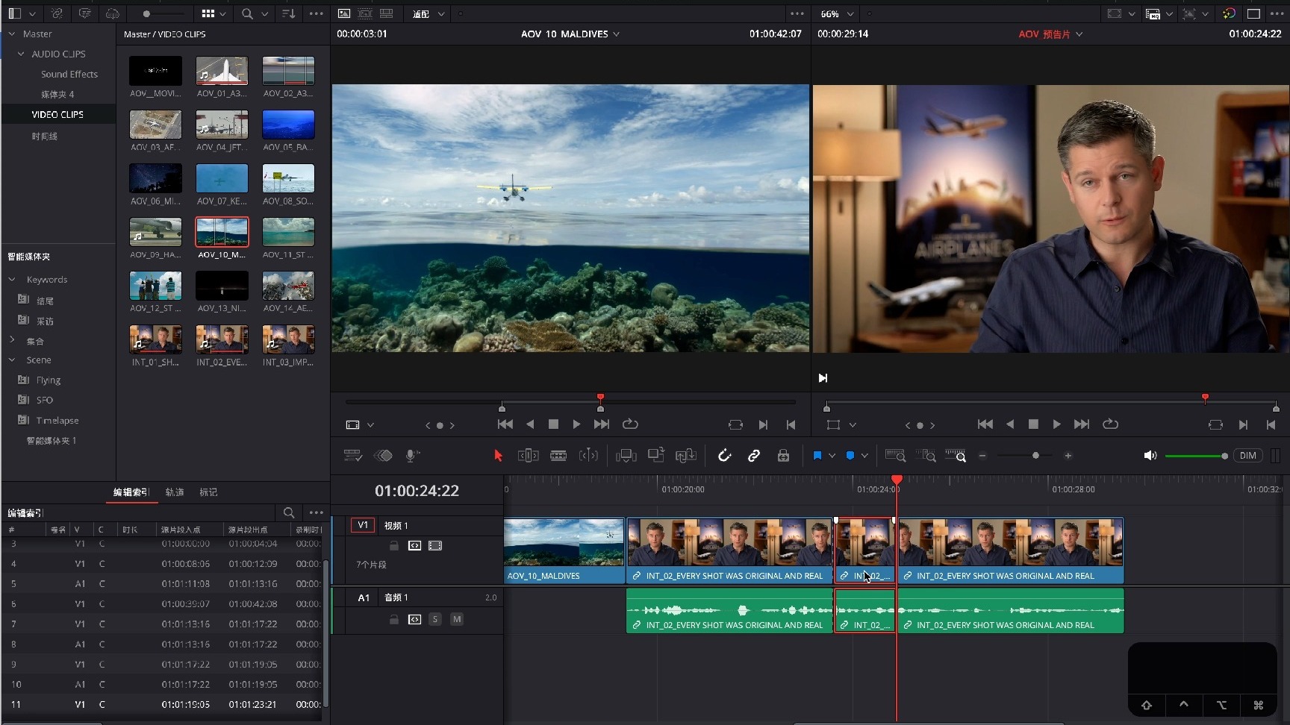Image resolution: width=1290 pixels, height=725 pixels.
Task: Select the dynamic trim mode tool
Action: coord(588,456)
